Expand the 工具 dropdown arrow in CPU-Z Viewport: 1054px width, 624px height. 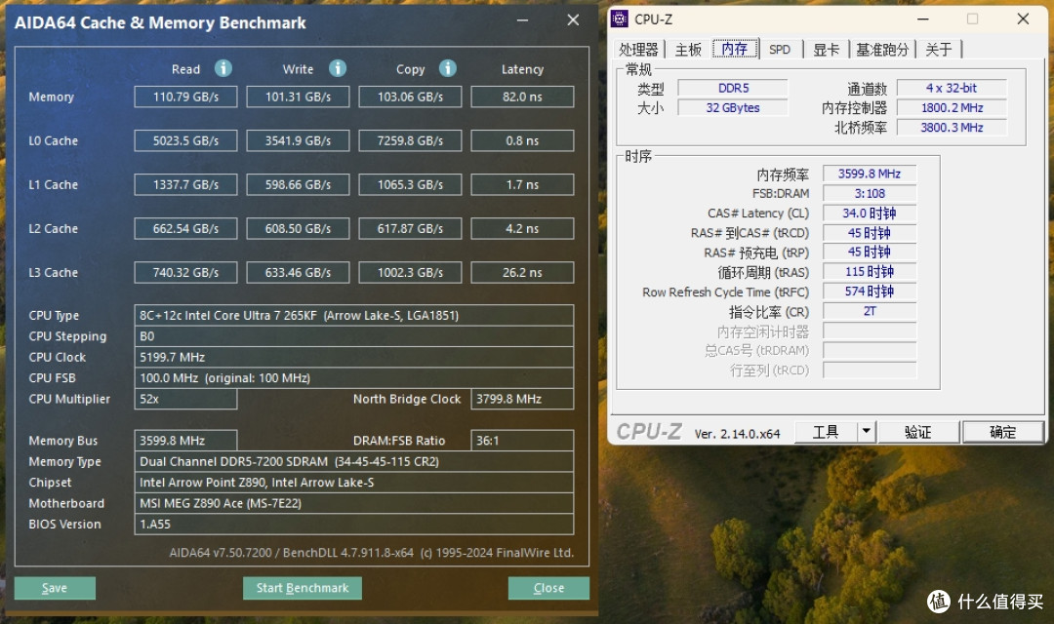(867, 432)
